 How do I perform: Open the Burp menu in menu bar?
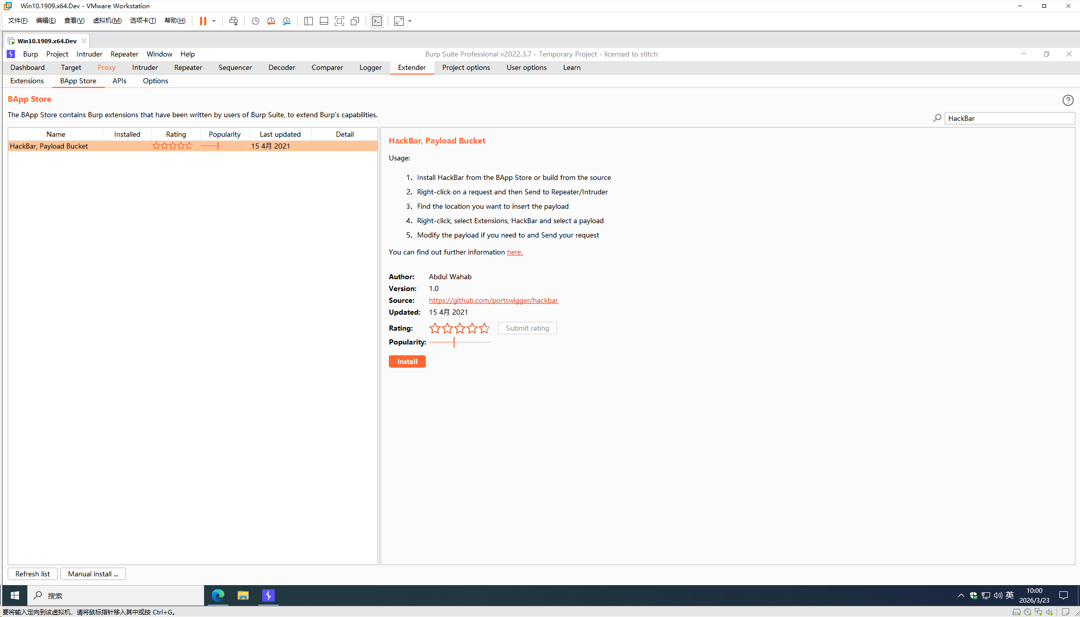coord(30,54)
